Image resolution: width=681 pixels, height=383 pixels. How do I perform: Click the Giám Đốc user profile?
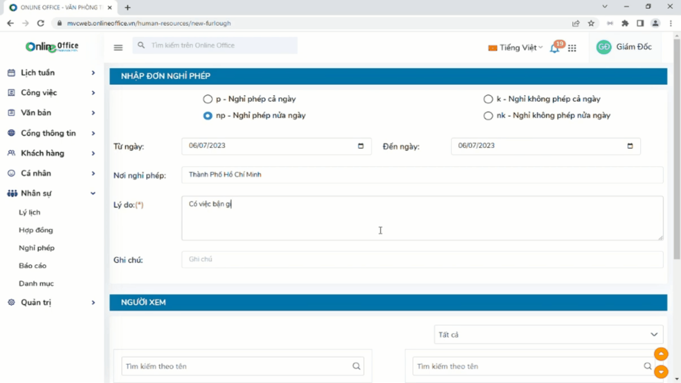coord(624,47)
